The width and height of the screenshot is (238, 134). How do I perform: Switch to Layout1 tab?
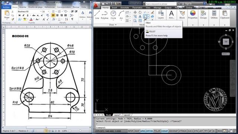point(117,115)
